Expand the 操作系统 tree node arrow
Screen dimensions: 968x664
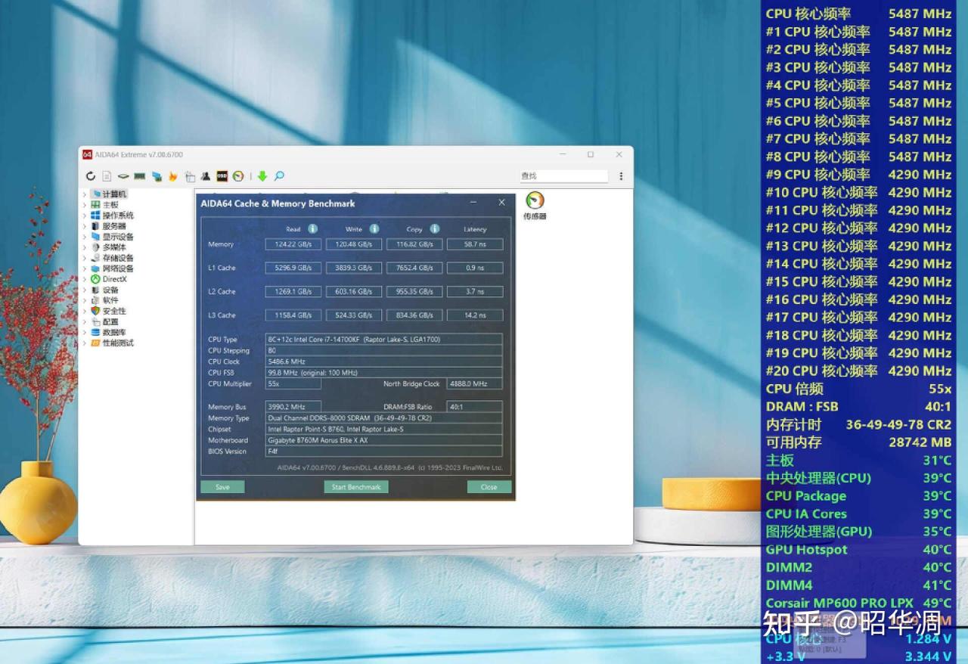(x=85, y=216)
